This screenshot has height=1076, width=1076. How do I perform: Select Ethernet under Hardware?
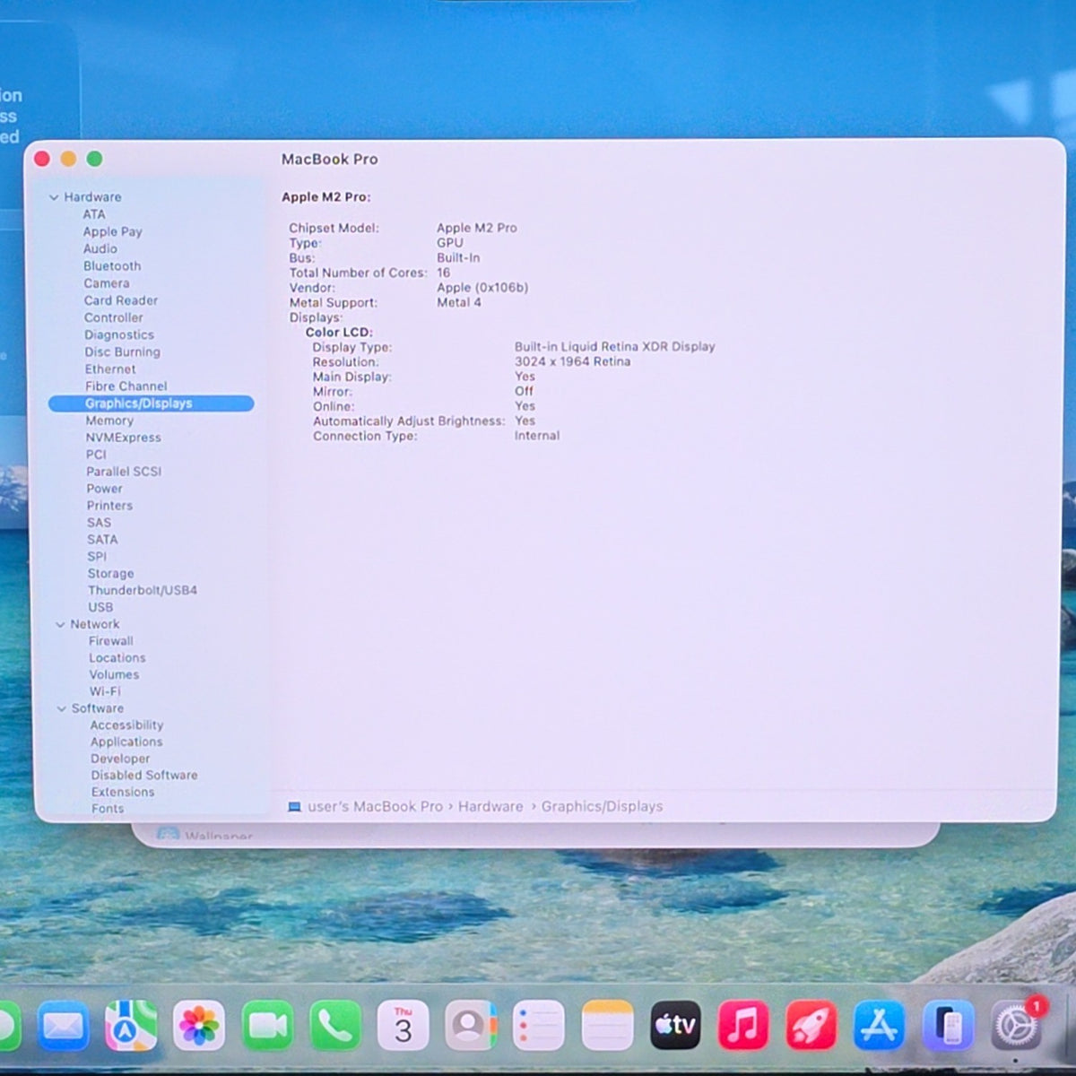pos(110,369)
